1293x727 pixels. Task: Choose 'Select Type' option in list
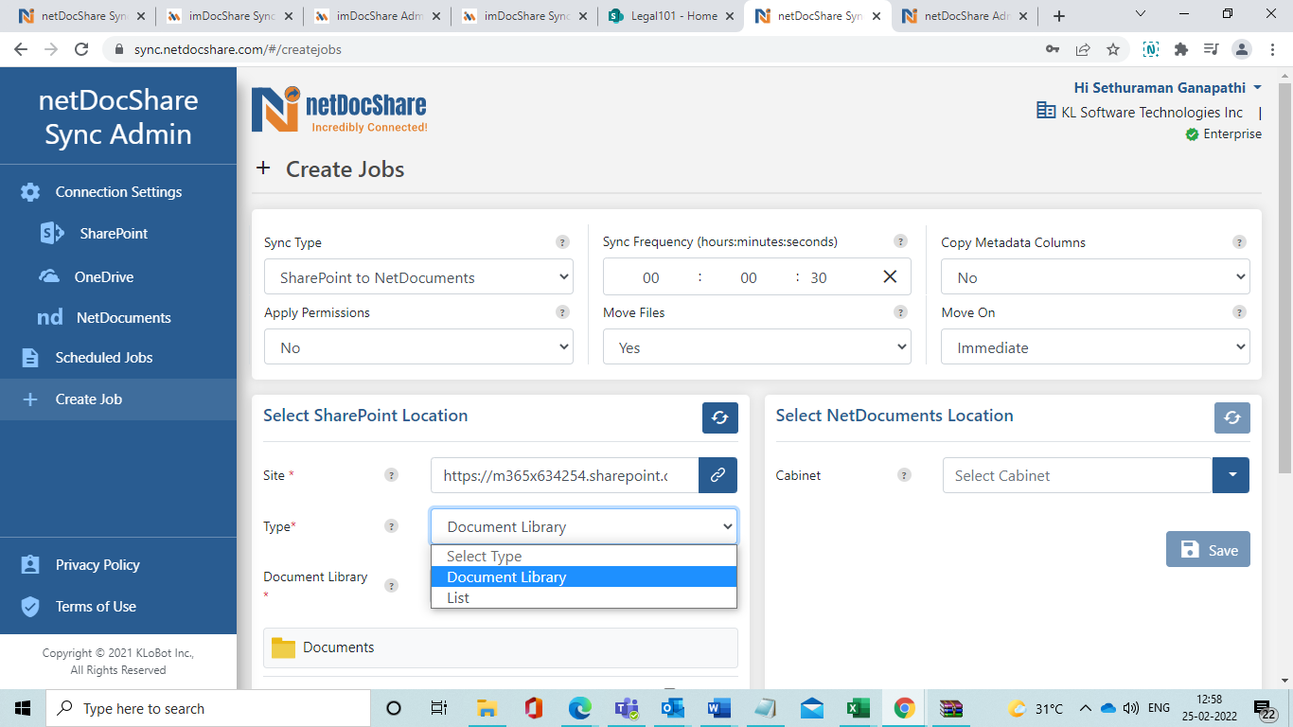click(x=584, y=557)
